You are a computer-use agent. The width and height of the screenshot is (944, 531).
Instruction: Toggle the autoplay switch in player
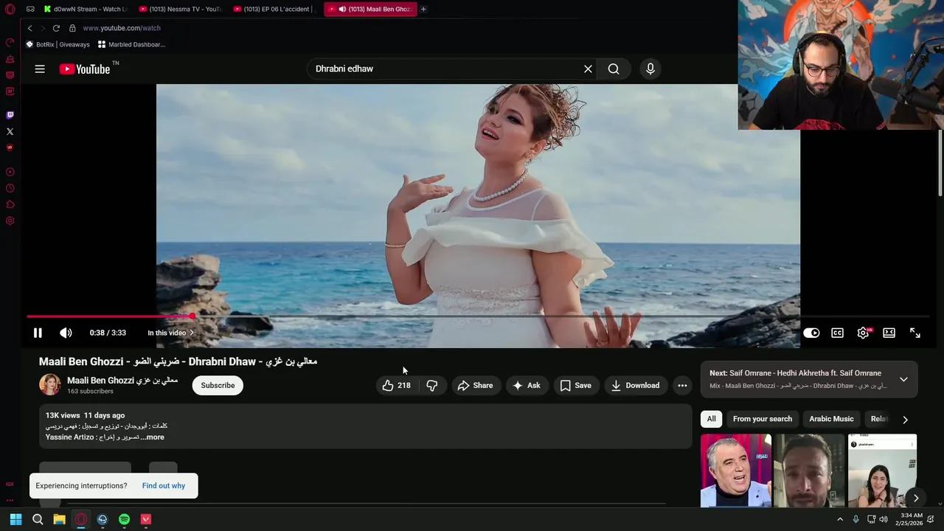coord(811,333)
